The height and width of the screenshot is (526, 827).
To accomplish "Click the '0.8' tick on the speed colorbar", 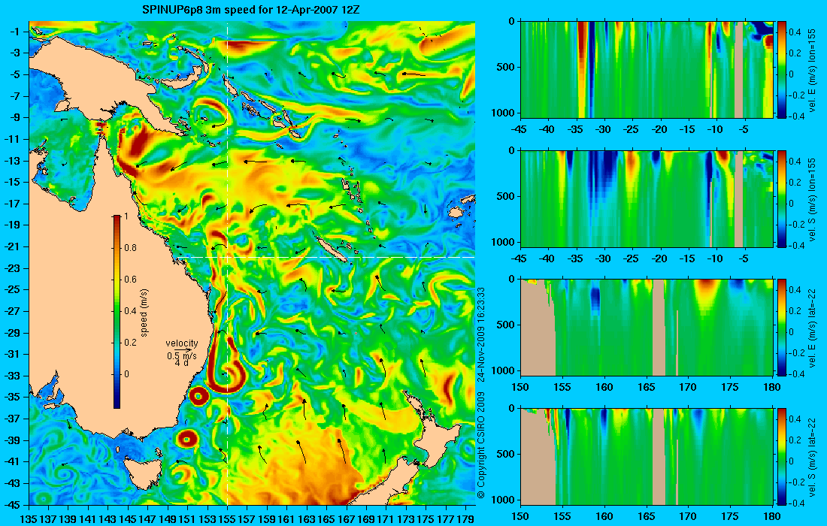I will coord(130,248).
